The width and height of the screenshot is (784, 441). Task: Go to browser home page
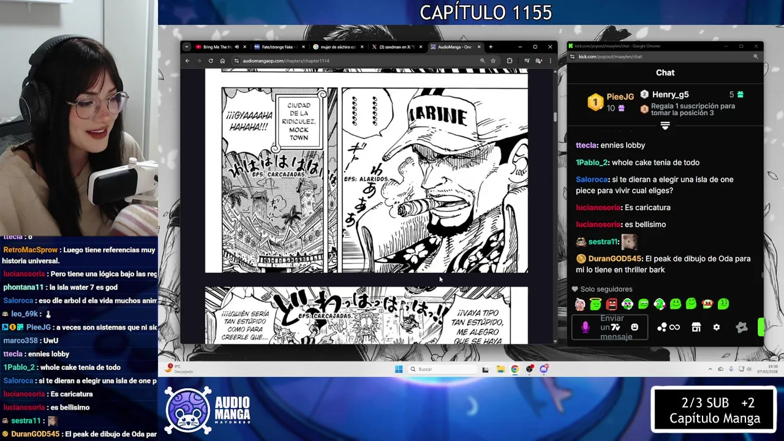[222, 61]
